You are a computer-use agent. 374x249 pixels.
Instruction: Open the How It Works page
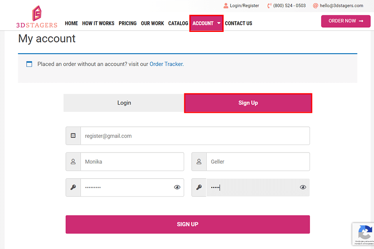click(x=98, y=23)
